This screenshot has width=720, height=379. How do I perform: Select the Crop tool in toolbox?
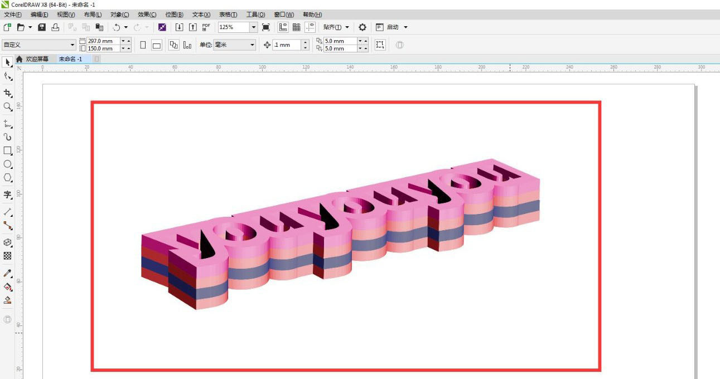click(x=8, y=93)
